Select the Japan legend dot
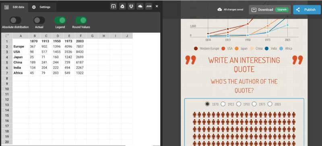Screen dimensions: 322x146 [x=237, y=49]
